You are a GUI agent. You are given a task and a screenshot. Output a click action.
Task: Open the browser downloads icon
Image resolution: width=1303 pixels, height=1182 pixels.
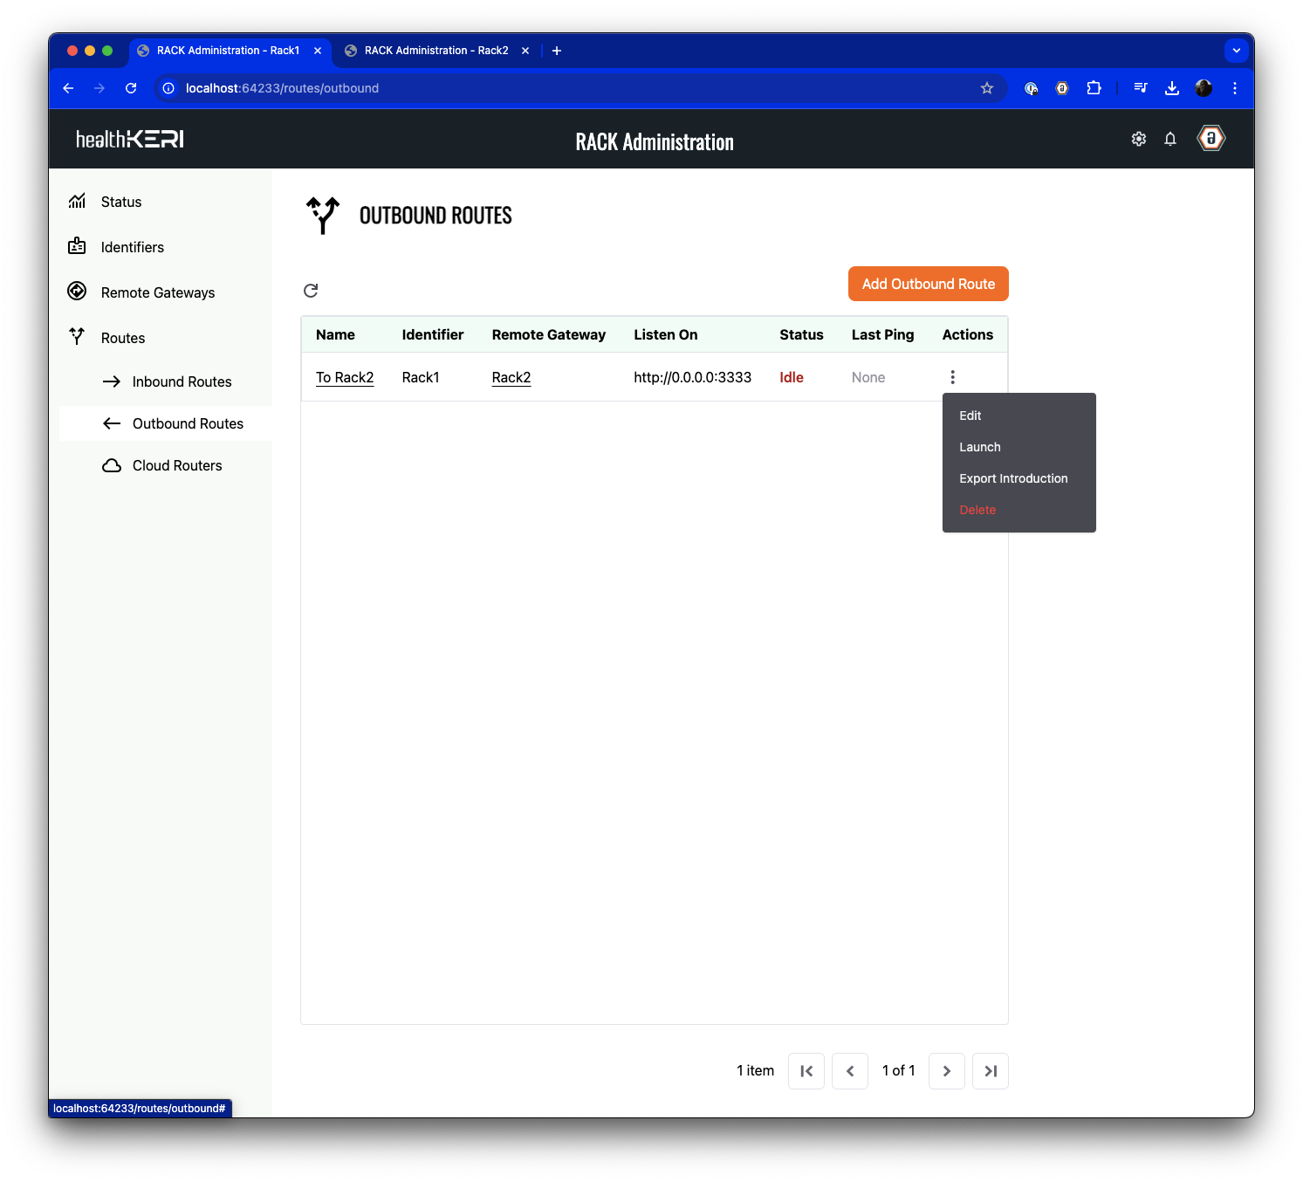tap(1172, 88)
